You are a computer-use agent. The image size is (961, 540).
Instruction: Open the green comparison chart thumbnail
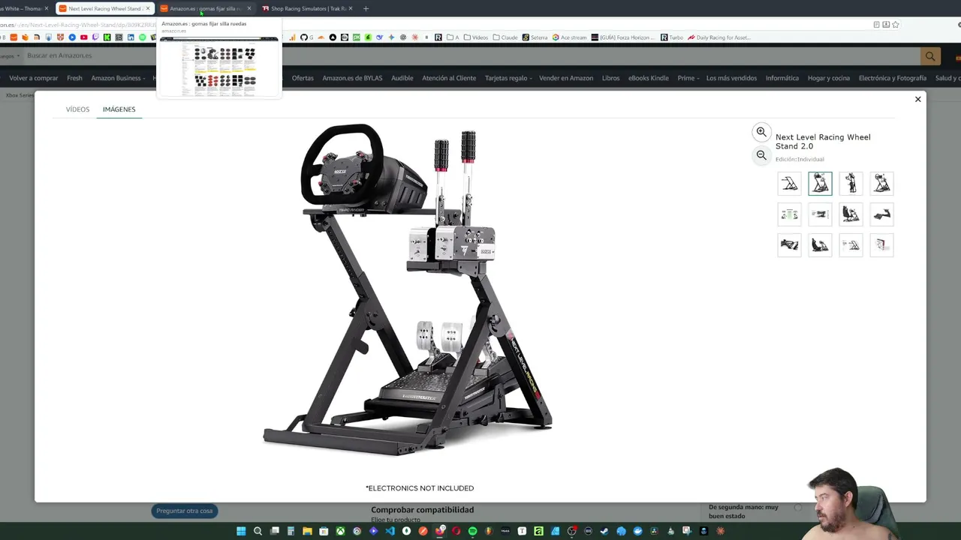[x=789, y=214]
